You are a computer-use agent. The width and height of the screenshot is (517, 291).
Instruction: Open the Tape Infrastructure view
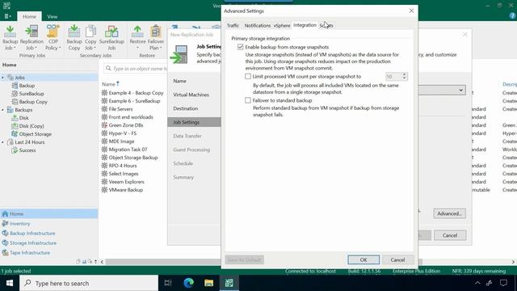click(x=30, y=253)
